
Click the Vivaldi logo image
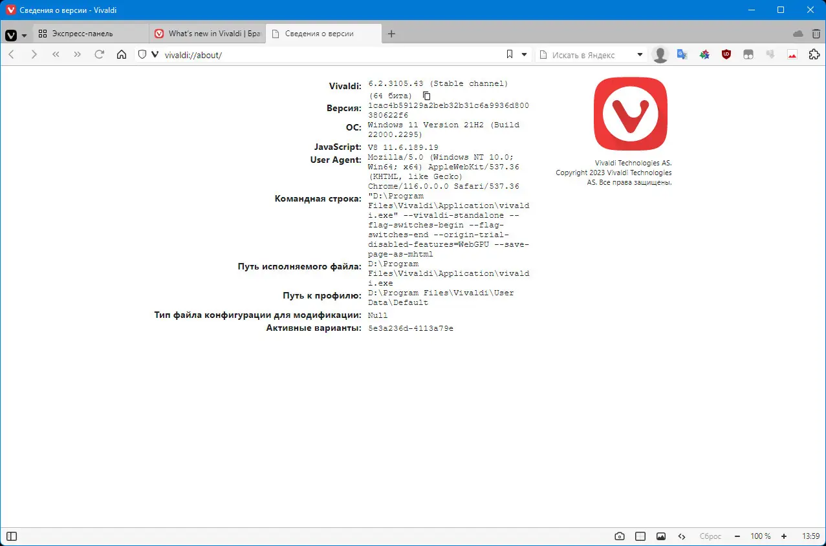pyautogui.click(x=631, y=114)
